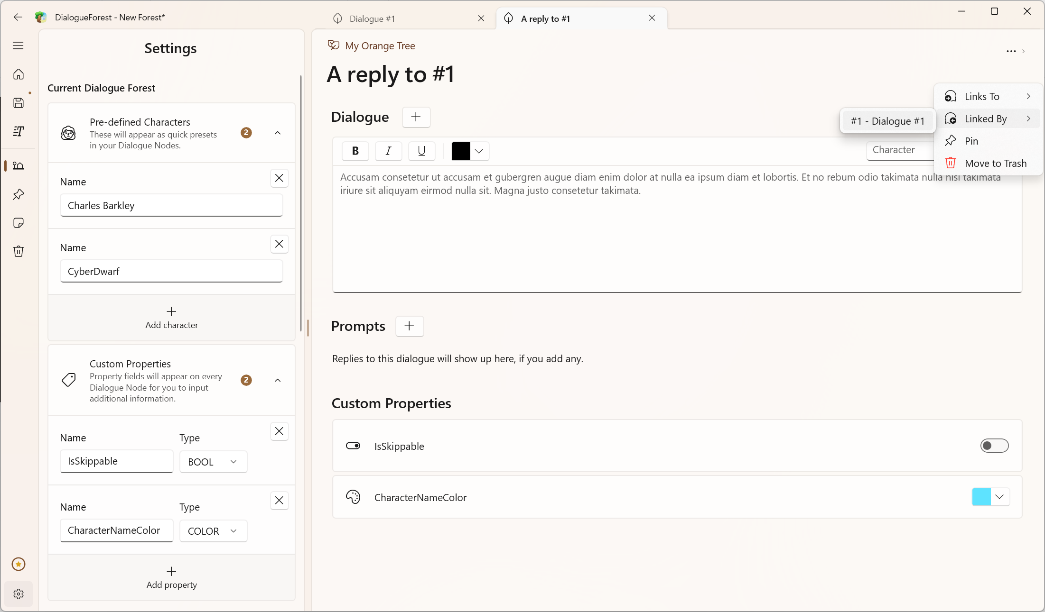Viewport: 1045px width, 612px height.
Task: Switch to the Dialogue #1 tab
Action: pyautogui.click(x=373, y=18)
